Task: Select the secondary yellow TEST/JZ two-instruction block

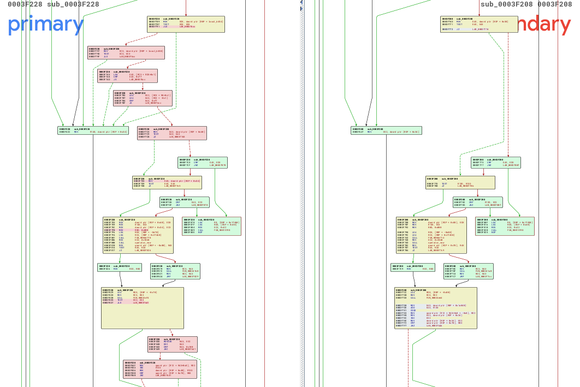Action: pyautogui.click(x=452, y=182)
